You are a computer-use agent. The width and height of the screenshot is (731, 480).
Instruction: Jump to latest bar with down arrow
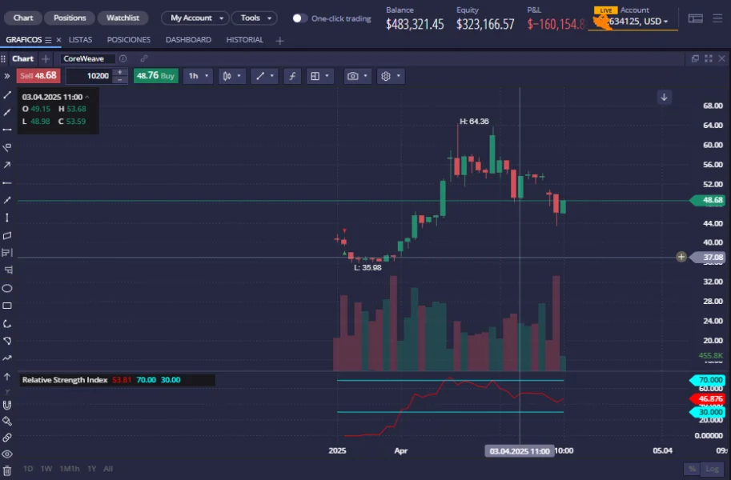(665, 98)
